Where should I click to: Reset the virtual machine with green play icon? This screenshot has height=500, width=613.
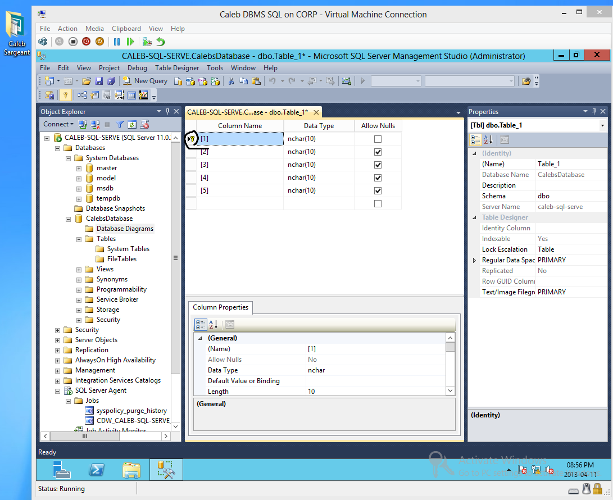[130, 42]
